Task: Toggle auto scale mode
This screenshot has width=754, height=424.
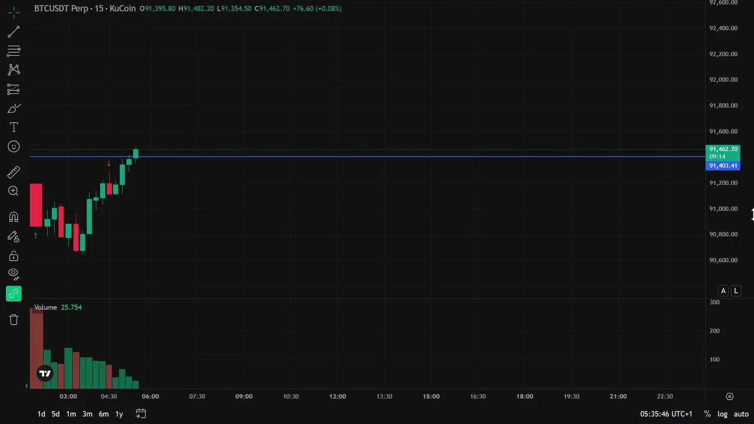Action: [x=741, y=414]
